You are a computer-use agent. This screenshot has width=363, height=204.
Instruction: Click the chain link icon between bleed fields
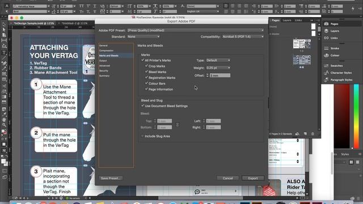178,125
